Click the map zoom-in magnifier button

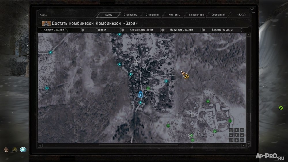(242, 130)
